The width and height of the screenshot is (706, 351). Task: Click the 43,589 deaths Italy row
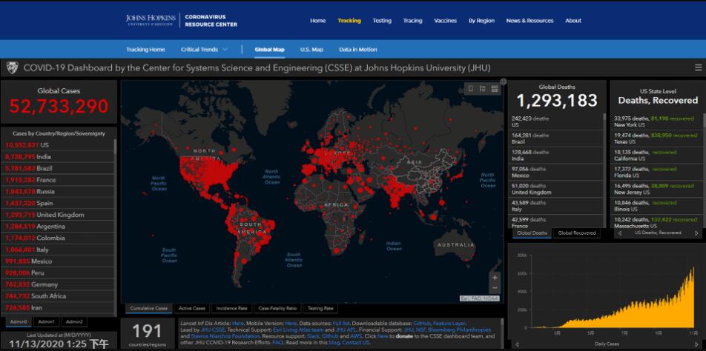556,206
